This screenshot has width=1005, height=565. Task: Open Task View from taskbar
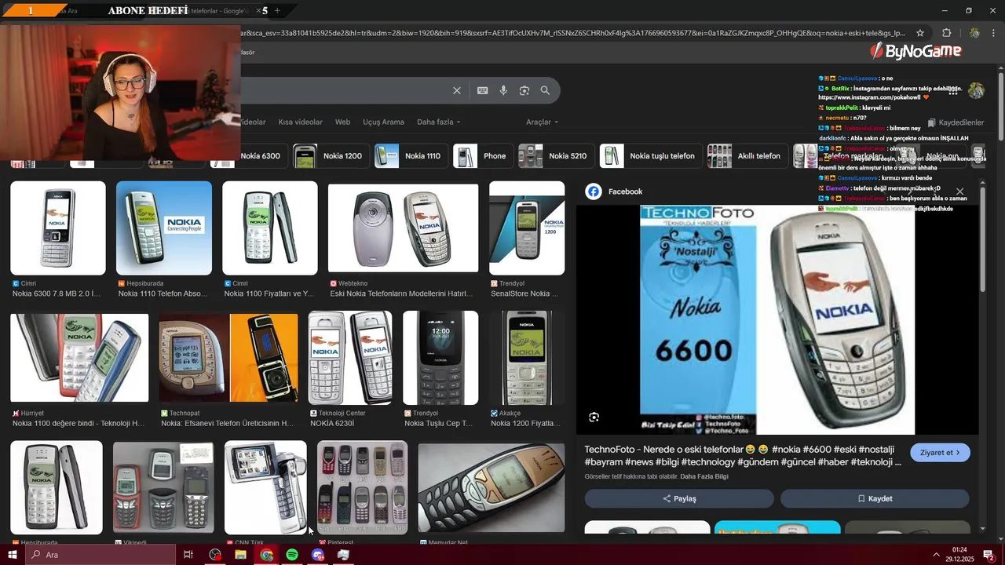[188, 555]
